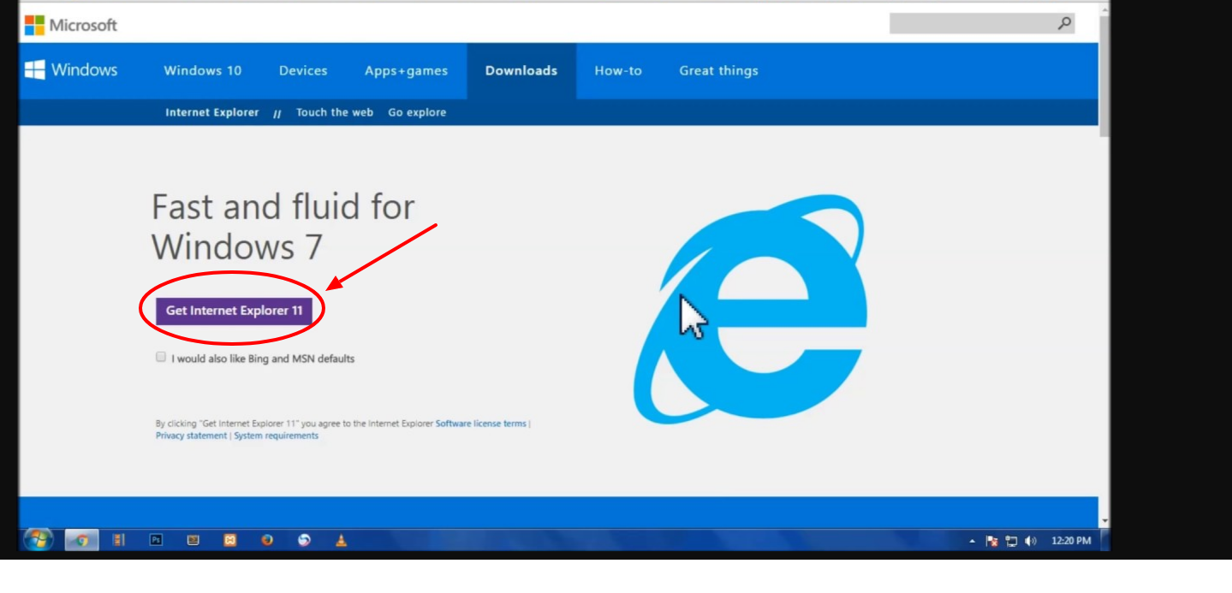Open the Devices menu item
This screenshot has width=1232, height=593.
(x=303, y=71)
